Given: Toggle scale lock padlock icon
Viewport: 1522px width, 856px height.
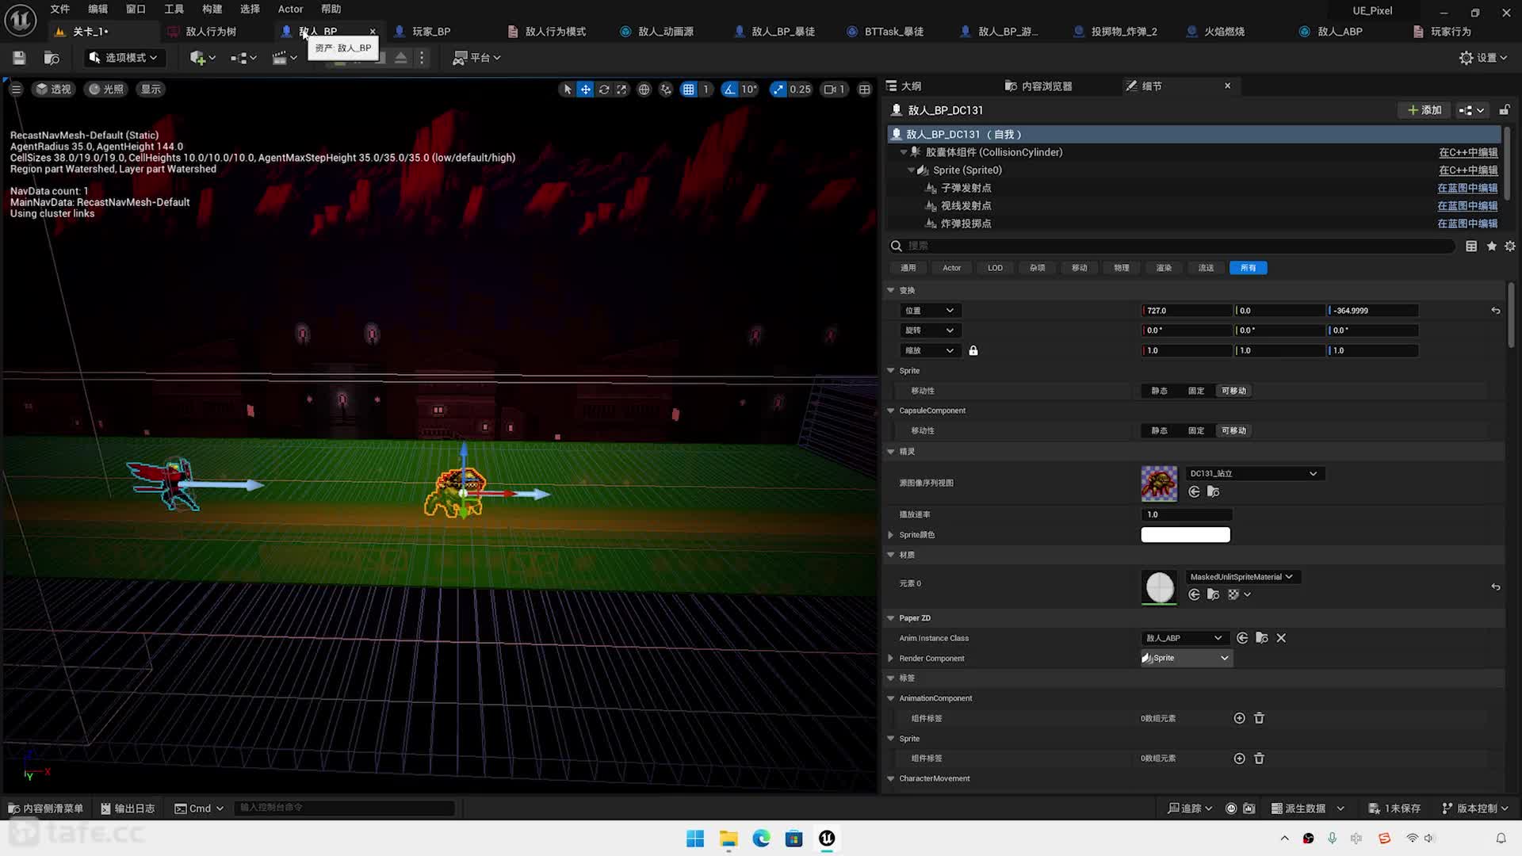Looking at the screenshot, I should point(973,350).
